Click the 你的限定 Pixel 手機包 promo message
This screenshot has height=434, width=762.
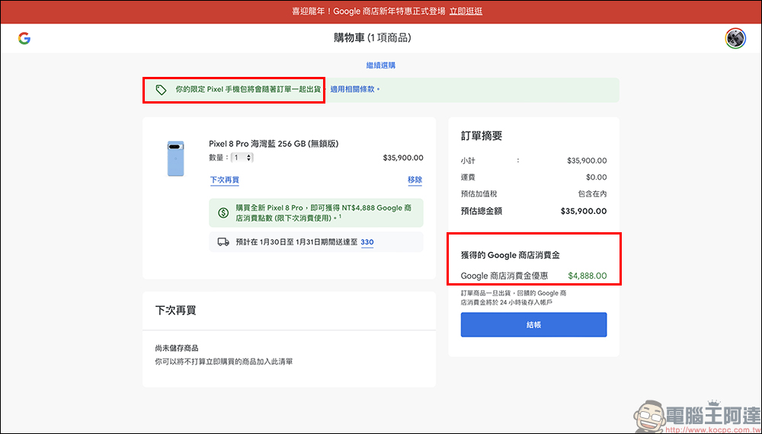pyautogui.click(x=248, y=89)
